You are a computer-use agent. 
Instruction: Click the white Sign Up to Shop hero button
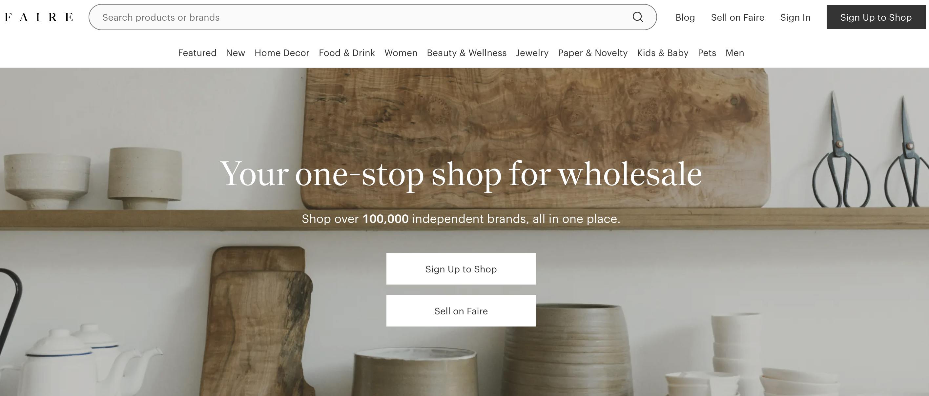(x=461, y=269)
